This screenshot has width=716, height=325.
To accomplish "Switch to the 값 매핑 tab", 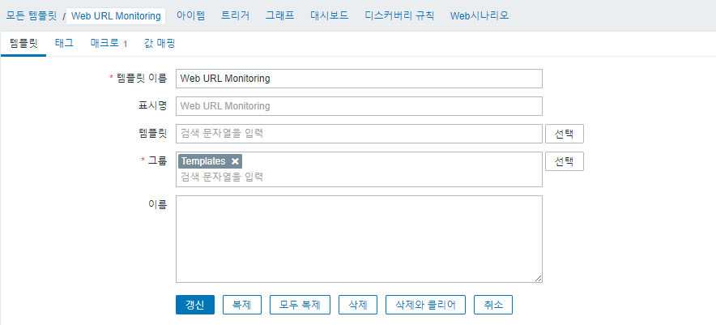I will 160,44.
